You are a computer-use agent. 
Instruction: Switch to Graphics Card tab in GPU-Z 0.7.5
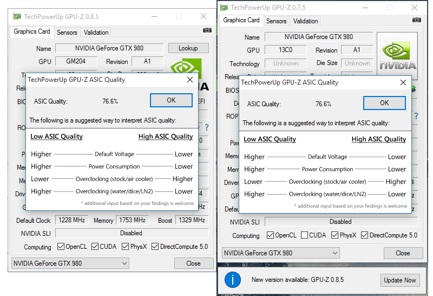click(241, 20)
